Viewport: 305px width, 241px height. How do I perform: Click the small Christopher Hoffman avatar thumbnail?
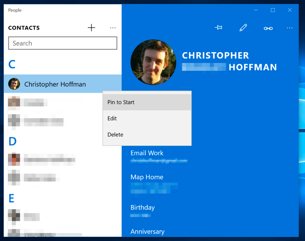tap(14, 84)
